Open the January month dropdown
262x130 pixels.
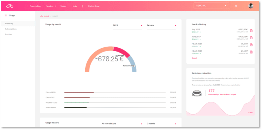[162, 25]
